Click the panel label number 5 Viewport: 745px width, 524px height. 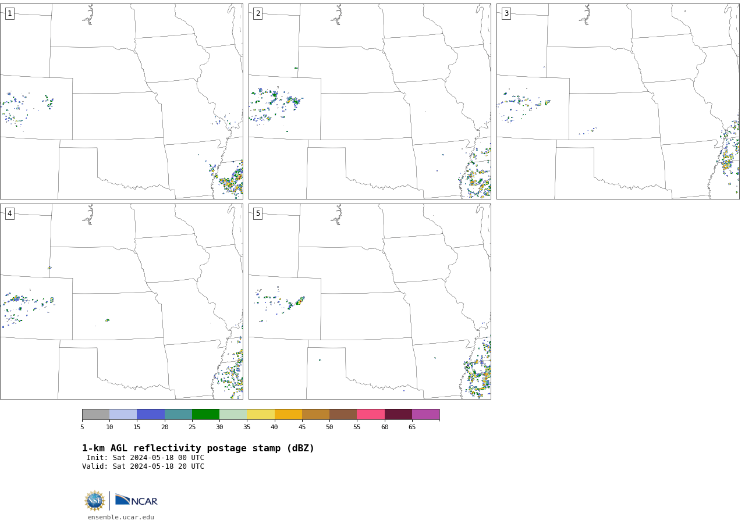tap(258, 213)
